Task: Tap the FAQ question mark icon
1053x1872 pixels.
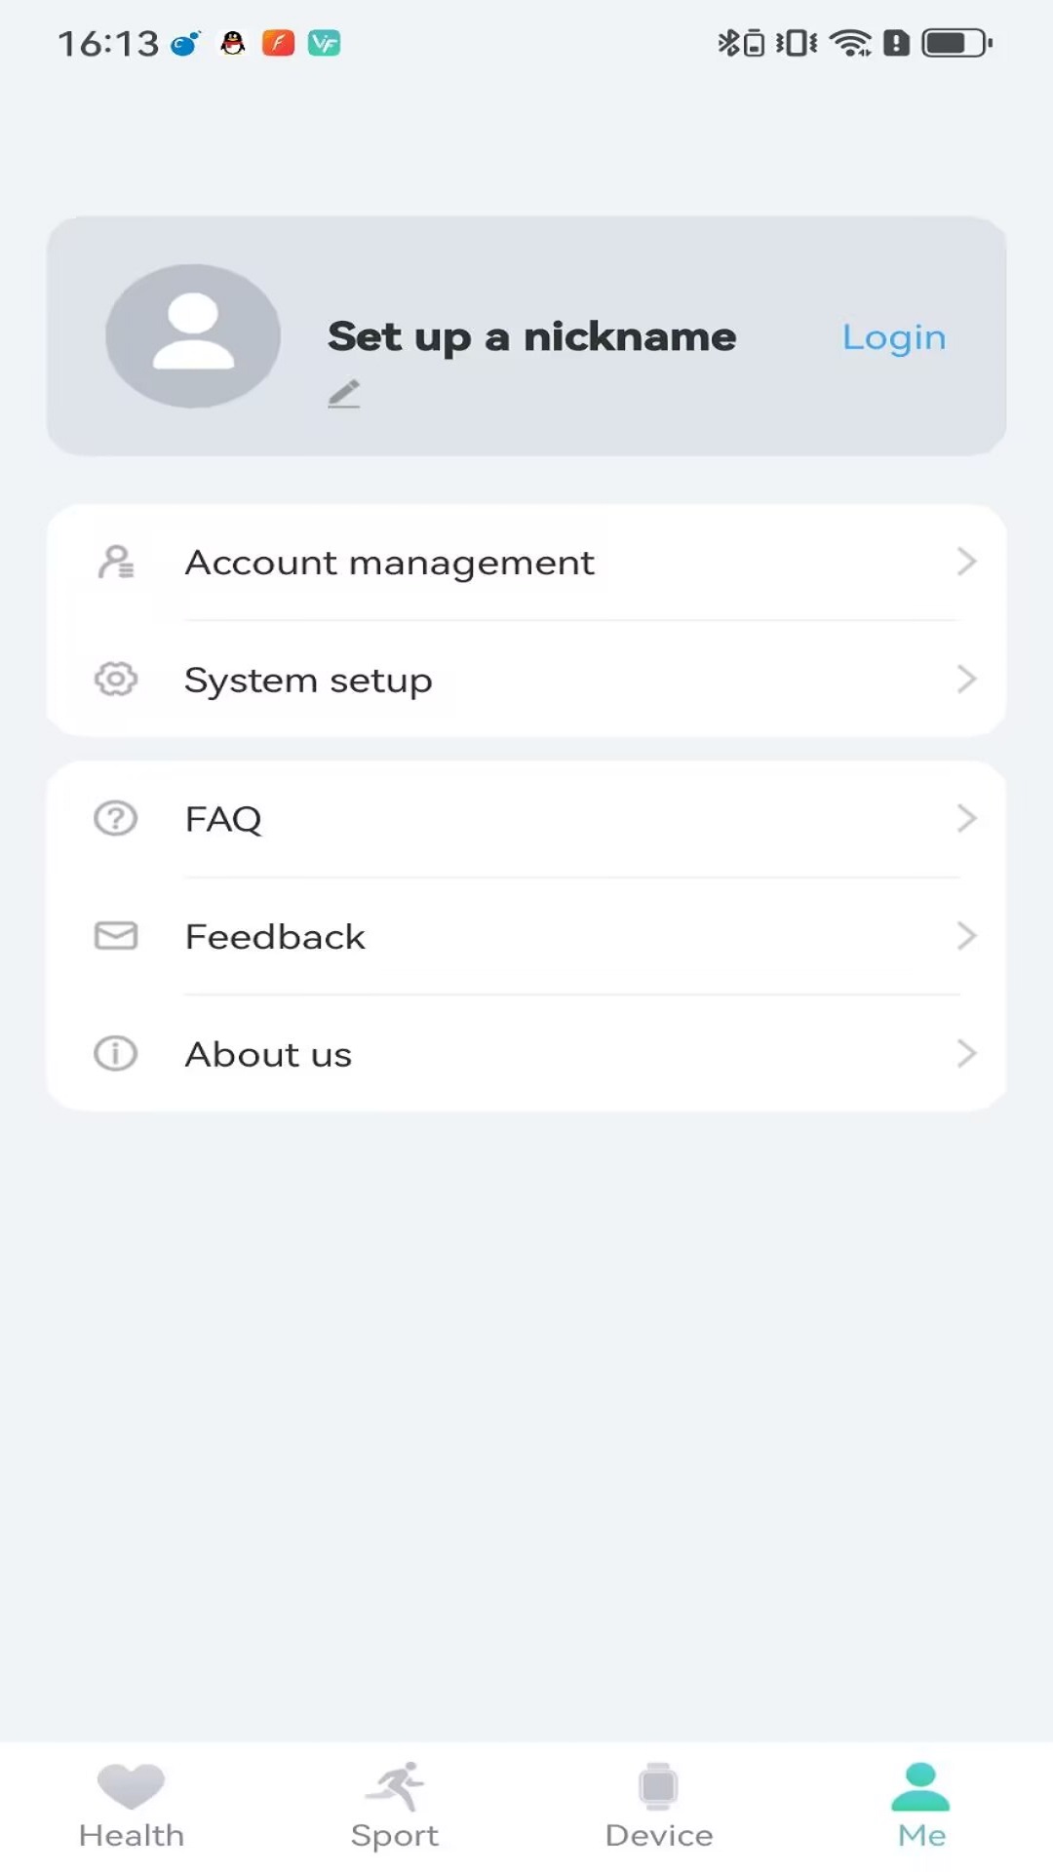Action: point(116,818)
